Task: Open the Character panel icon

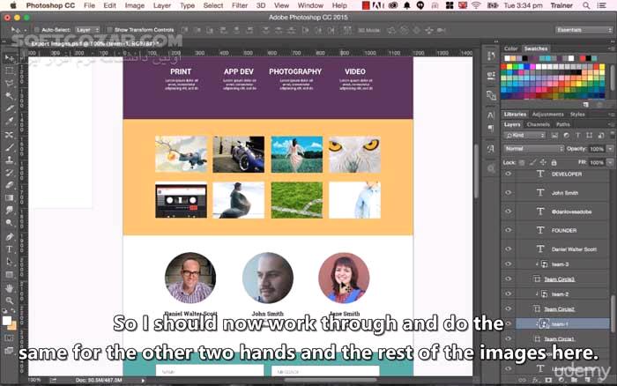Action: click(x=491, y=115)
